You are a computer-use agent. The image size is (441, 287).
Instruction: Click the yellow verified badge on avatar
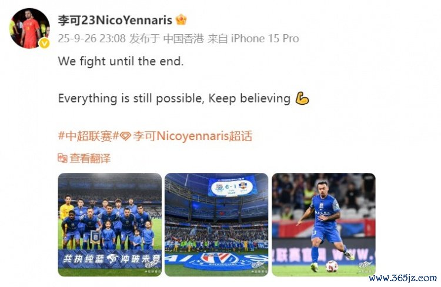(45, 43)
